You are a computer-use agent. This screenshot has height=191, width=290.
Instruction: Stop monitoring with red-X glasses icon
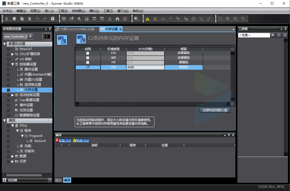pyautogui.click(x=171, y=19)
